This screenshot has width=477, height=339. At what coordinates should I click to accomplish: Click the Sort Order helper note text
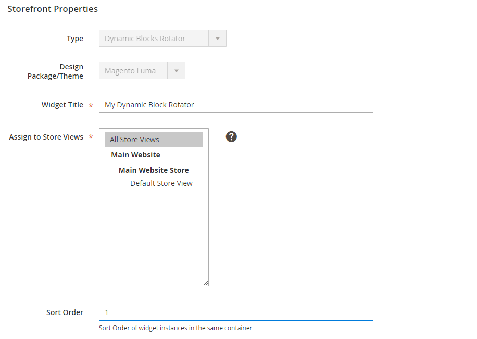175,328
